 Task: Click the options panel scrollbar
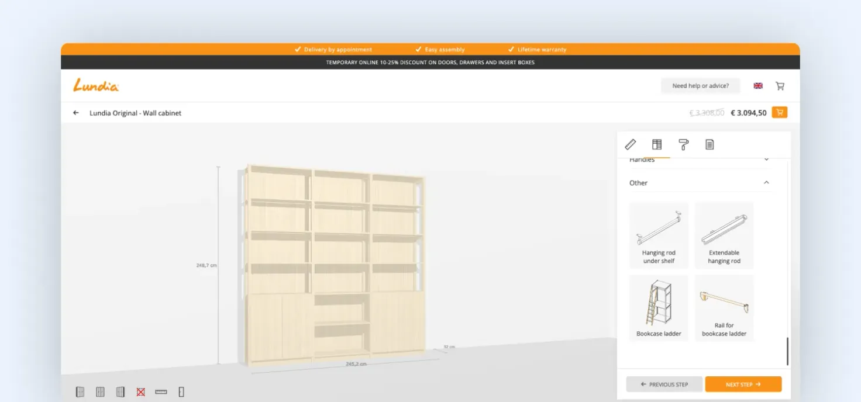coord(787,351)
